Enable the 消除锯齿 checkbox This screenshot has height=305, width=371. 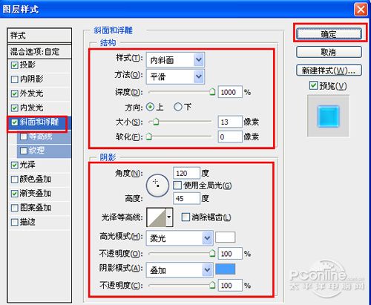185,217
